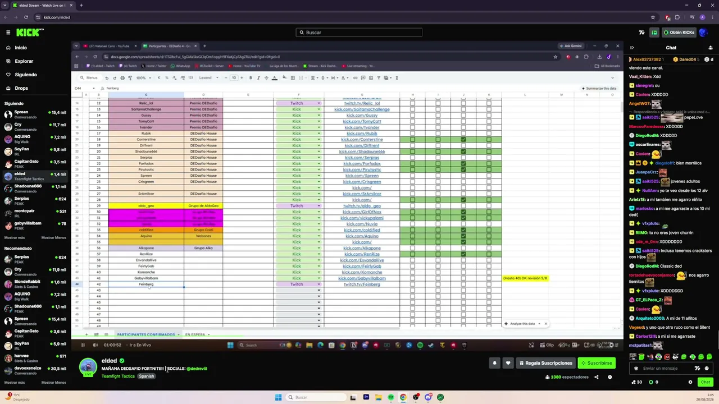Switch to the EN ESPERA sheet tab
The width and height of the screenshot is (719, 404).
195,335
